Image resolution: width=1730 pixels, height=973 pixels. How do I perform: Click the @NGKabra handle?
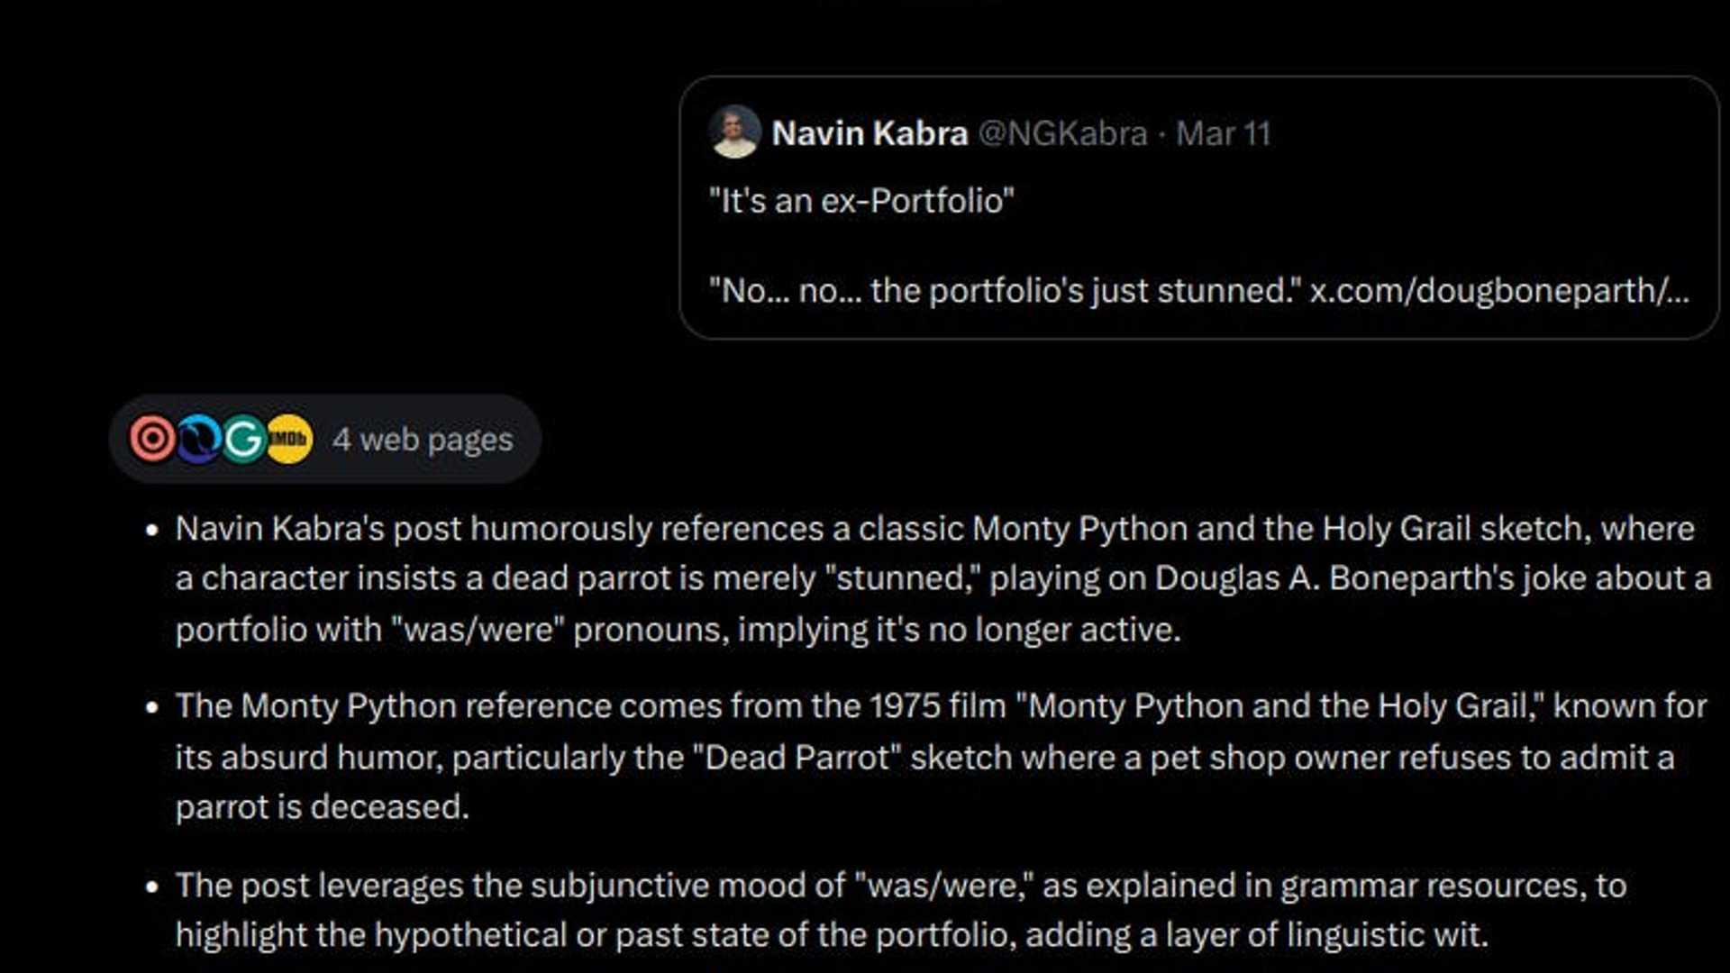tap(1062, 133)
